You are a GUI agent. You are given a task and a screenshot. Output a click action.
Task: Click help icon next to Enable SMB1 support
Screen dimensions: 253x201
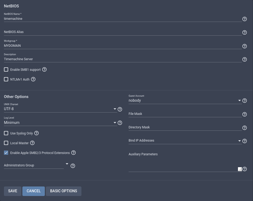click(44, 69)
